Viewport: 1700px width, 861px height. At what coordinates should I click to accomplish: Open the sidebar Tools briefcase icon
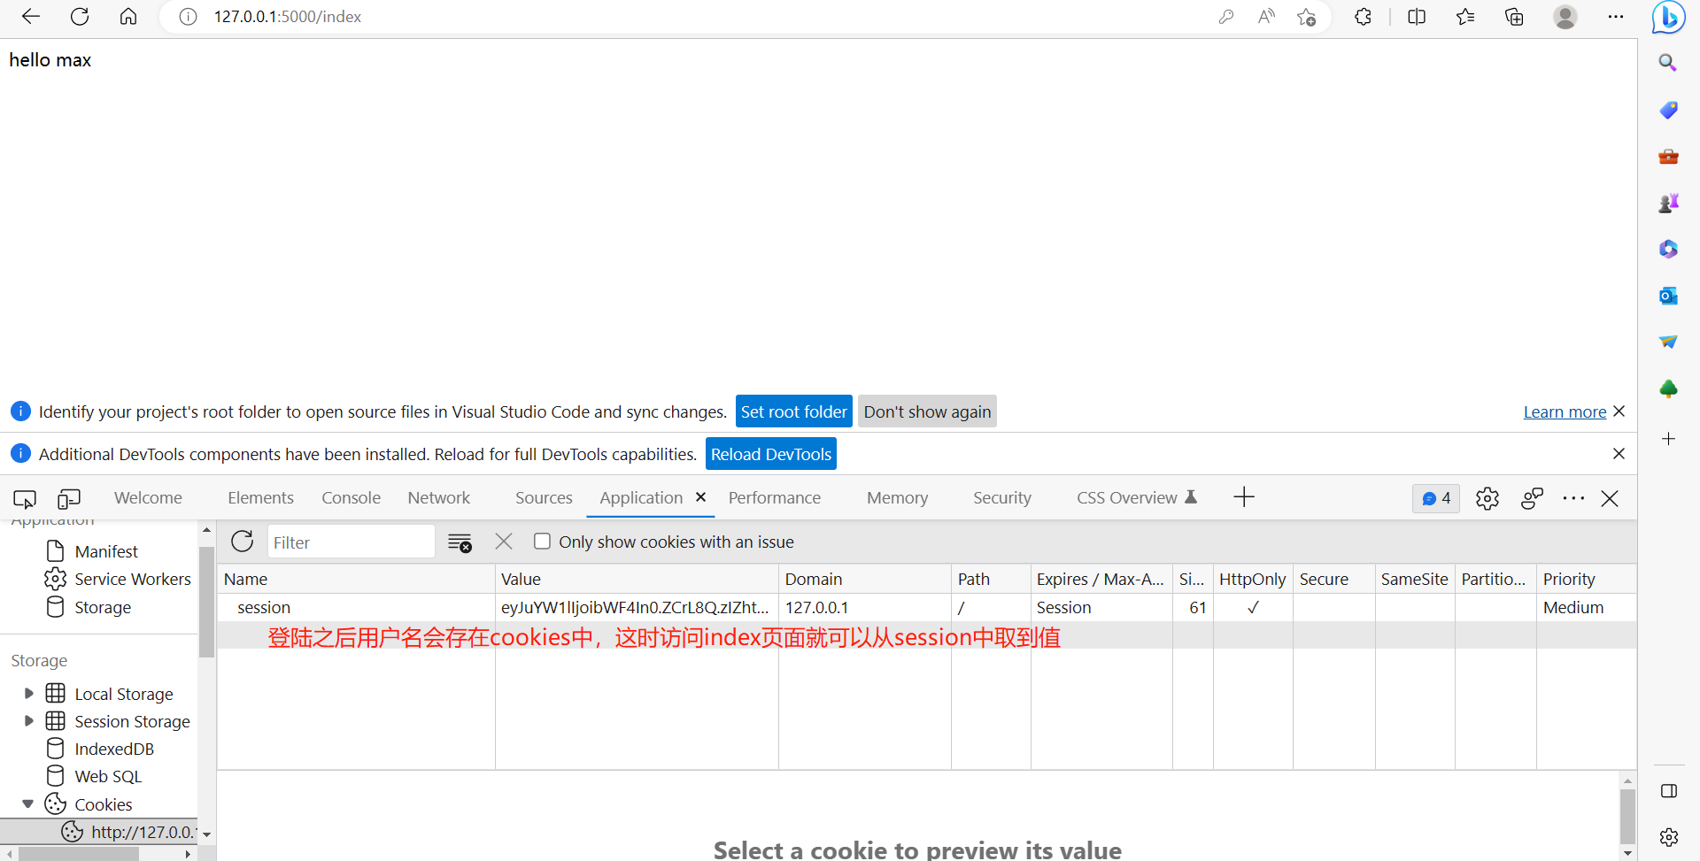point(1668,157)
